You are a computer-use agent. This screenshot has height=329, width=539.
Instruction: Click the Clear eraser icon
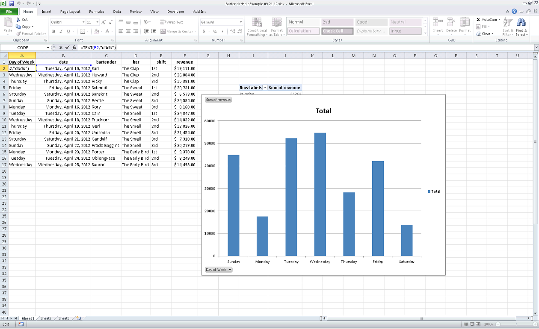pyautogui.click(x=478, y=34)
